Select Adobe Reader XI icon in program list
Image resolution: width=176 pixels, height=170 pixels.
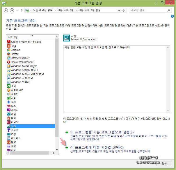tap(9, 42)
